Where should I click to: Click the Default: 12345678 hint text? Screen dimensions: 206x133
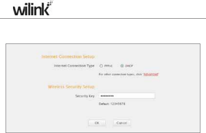point(112,104)
